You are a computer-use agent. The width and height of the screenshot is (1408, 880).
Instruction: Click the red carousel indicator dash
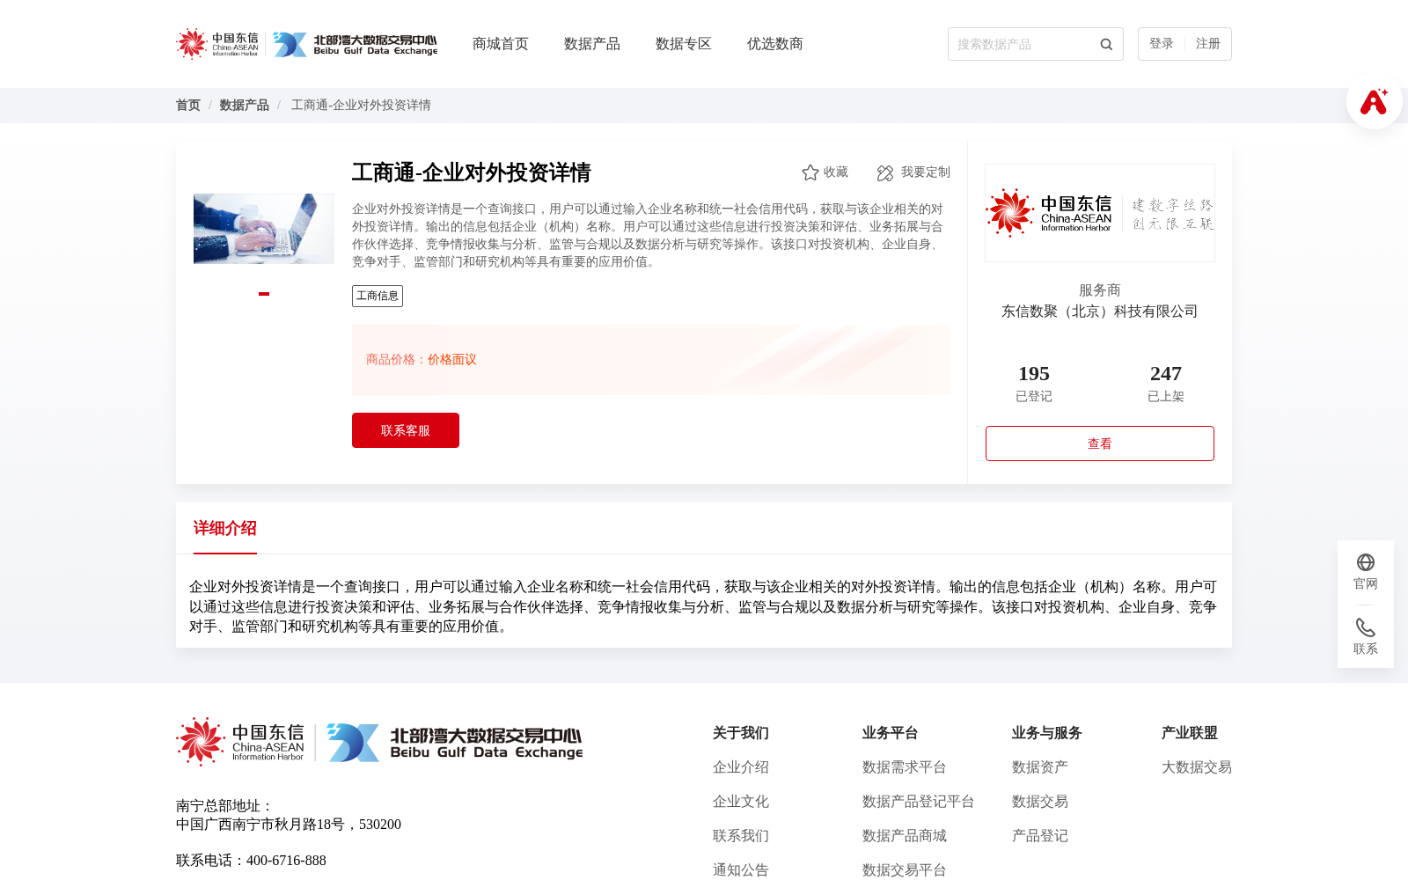point(264,294)
